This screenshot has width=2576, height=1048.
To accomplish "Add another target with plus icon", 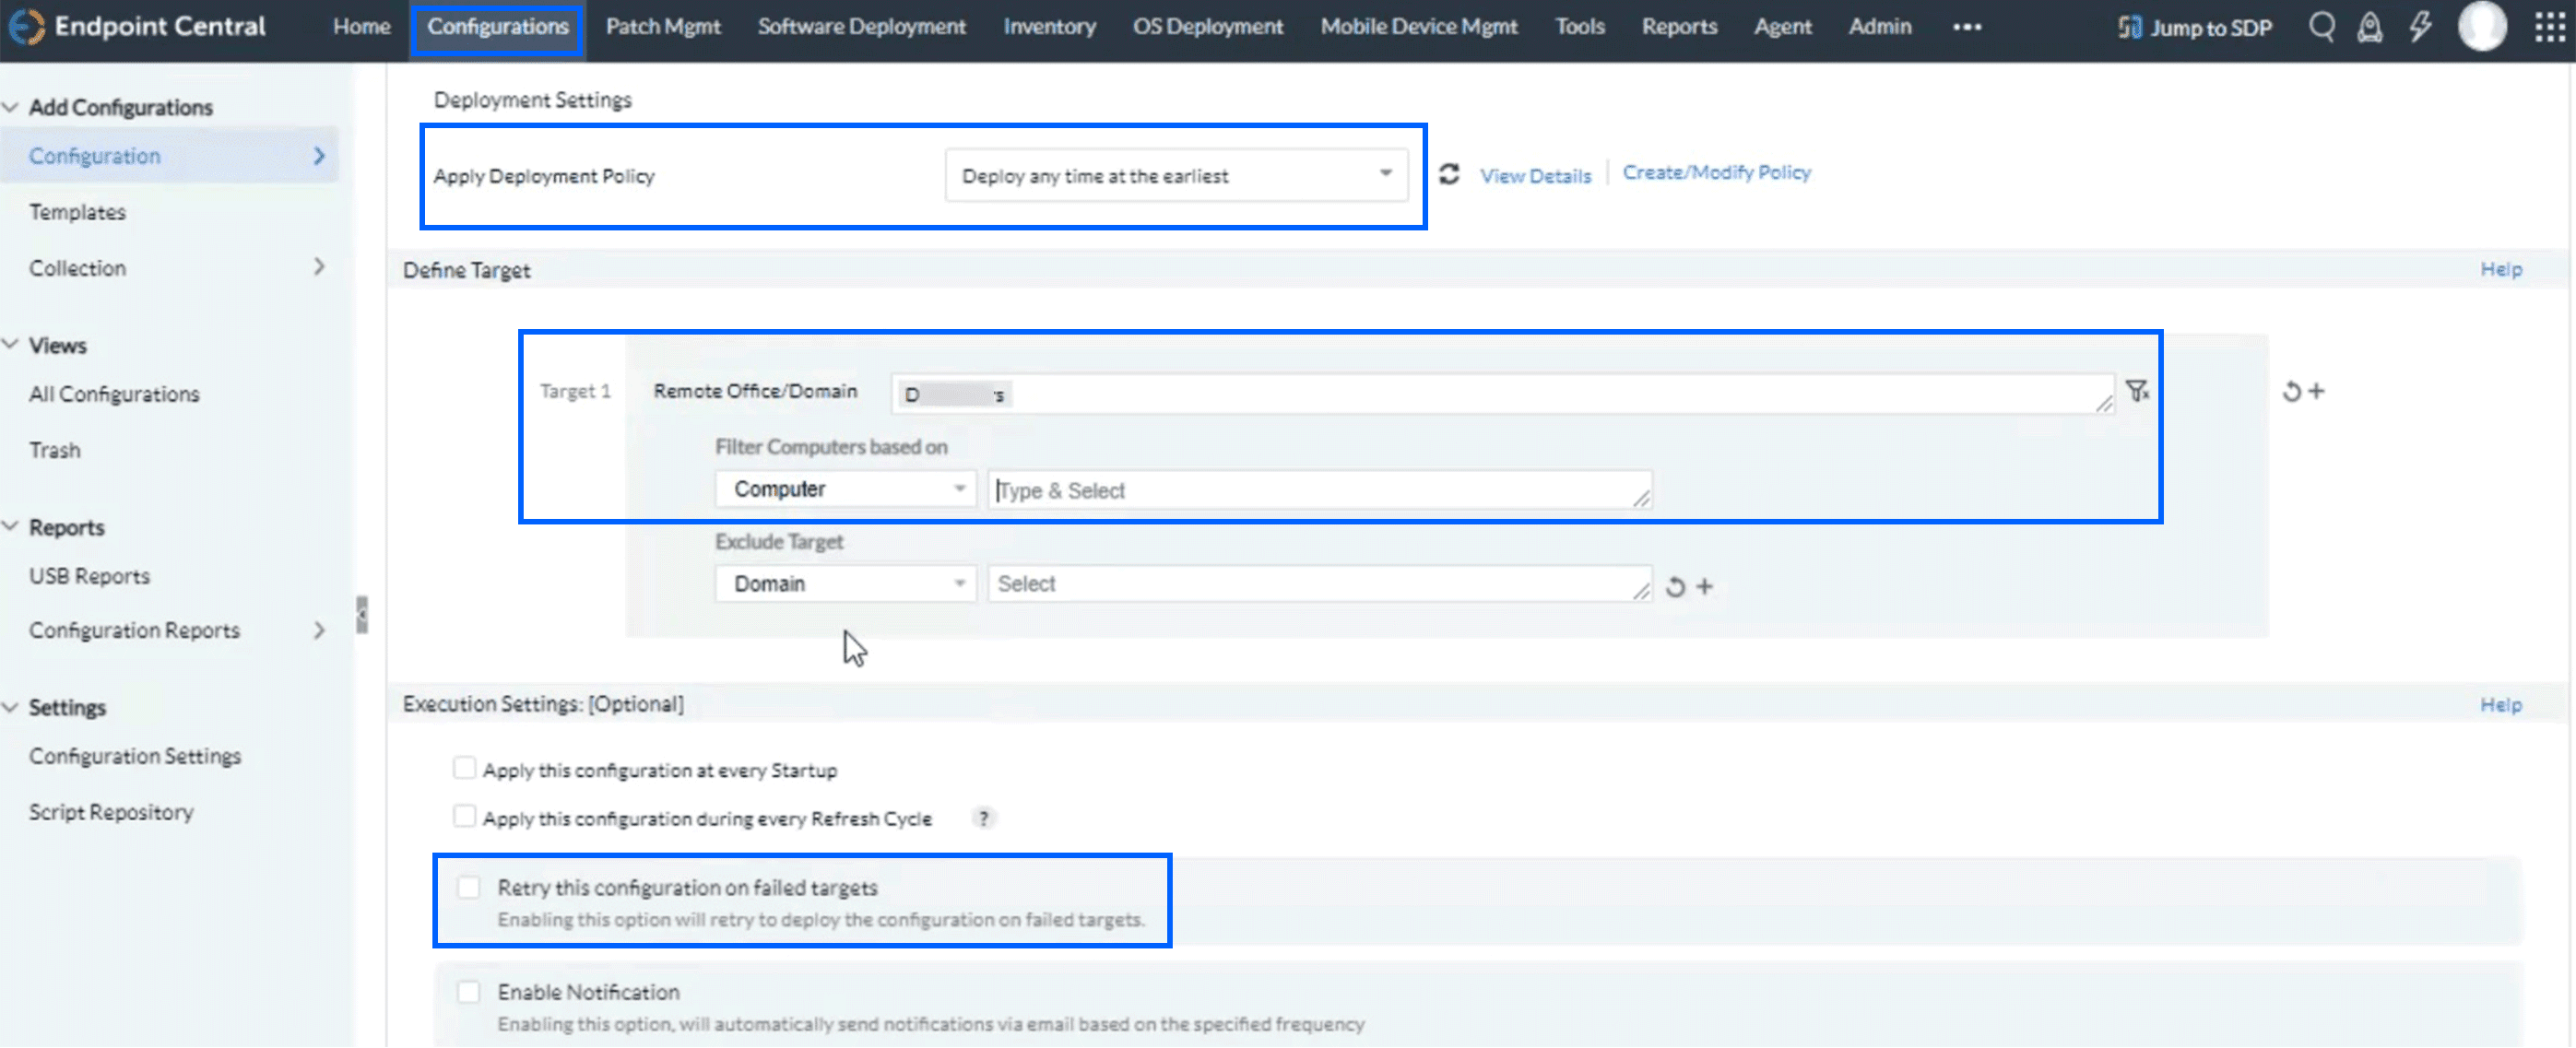I will [2317, 391].
